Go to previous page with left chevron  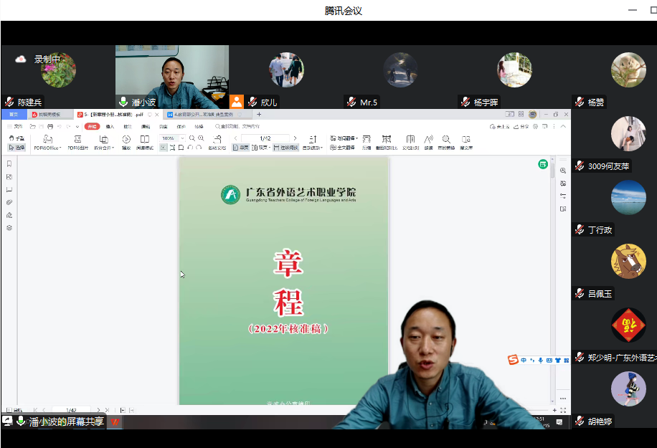235,138
